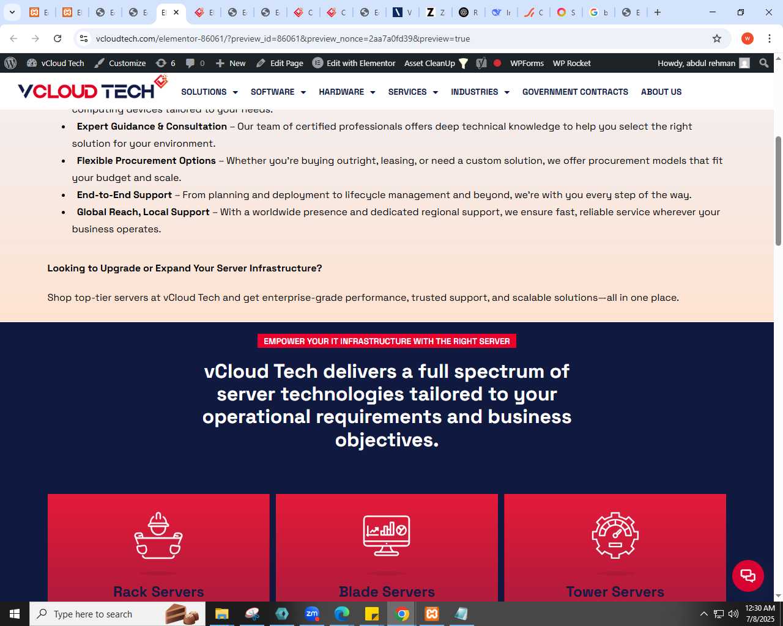The image size is (783, 626).
Task: Open a new browser tab
Action: pos(658,12)
